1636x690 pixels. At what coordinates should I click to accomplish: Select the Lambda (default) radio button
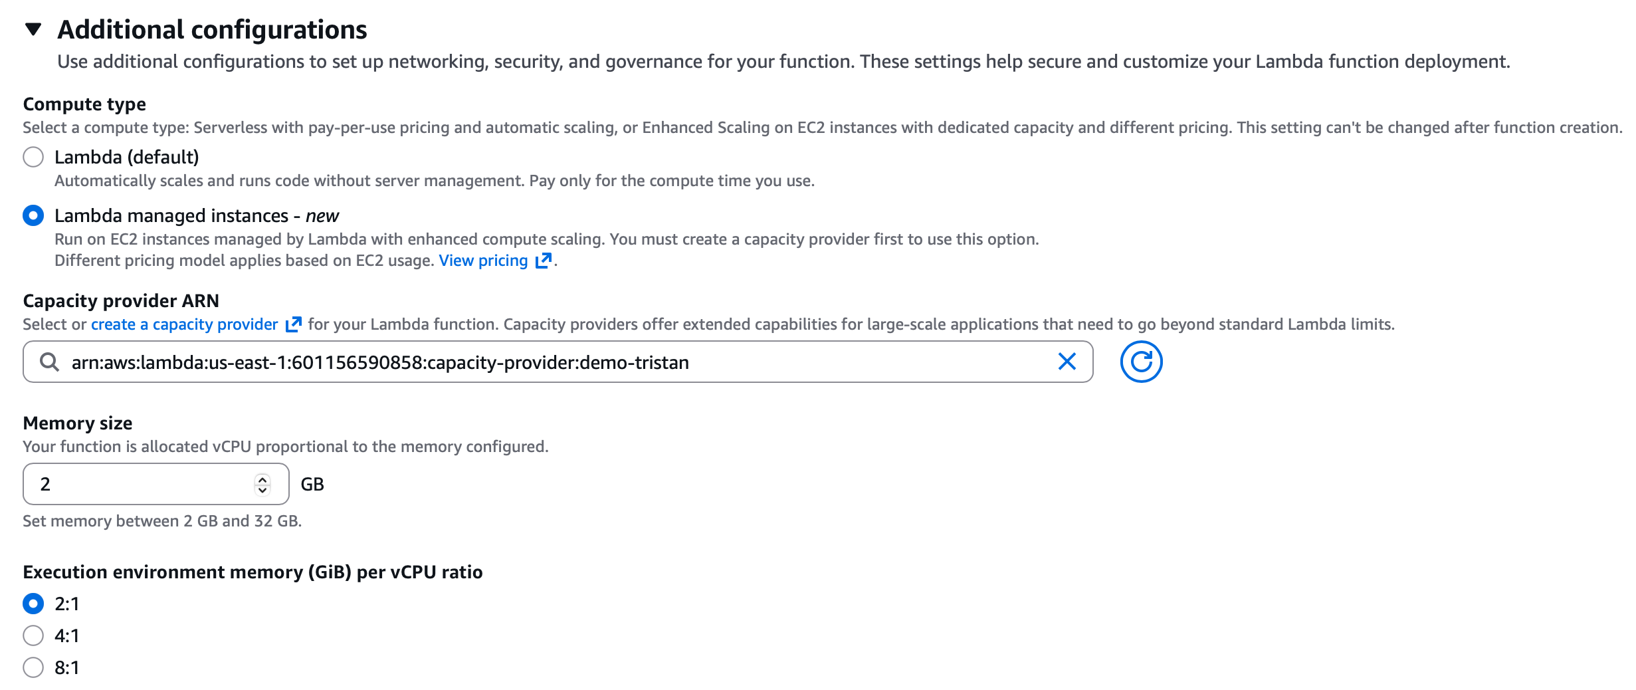(33, 158)
